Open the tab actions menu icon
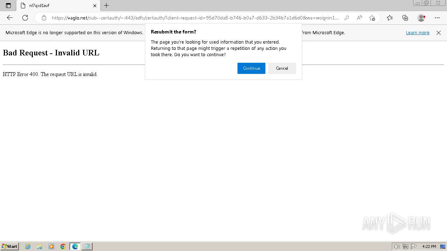 [x=8, y=6]
